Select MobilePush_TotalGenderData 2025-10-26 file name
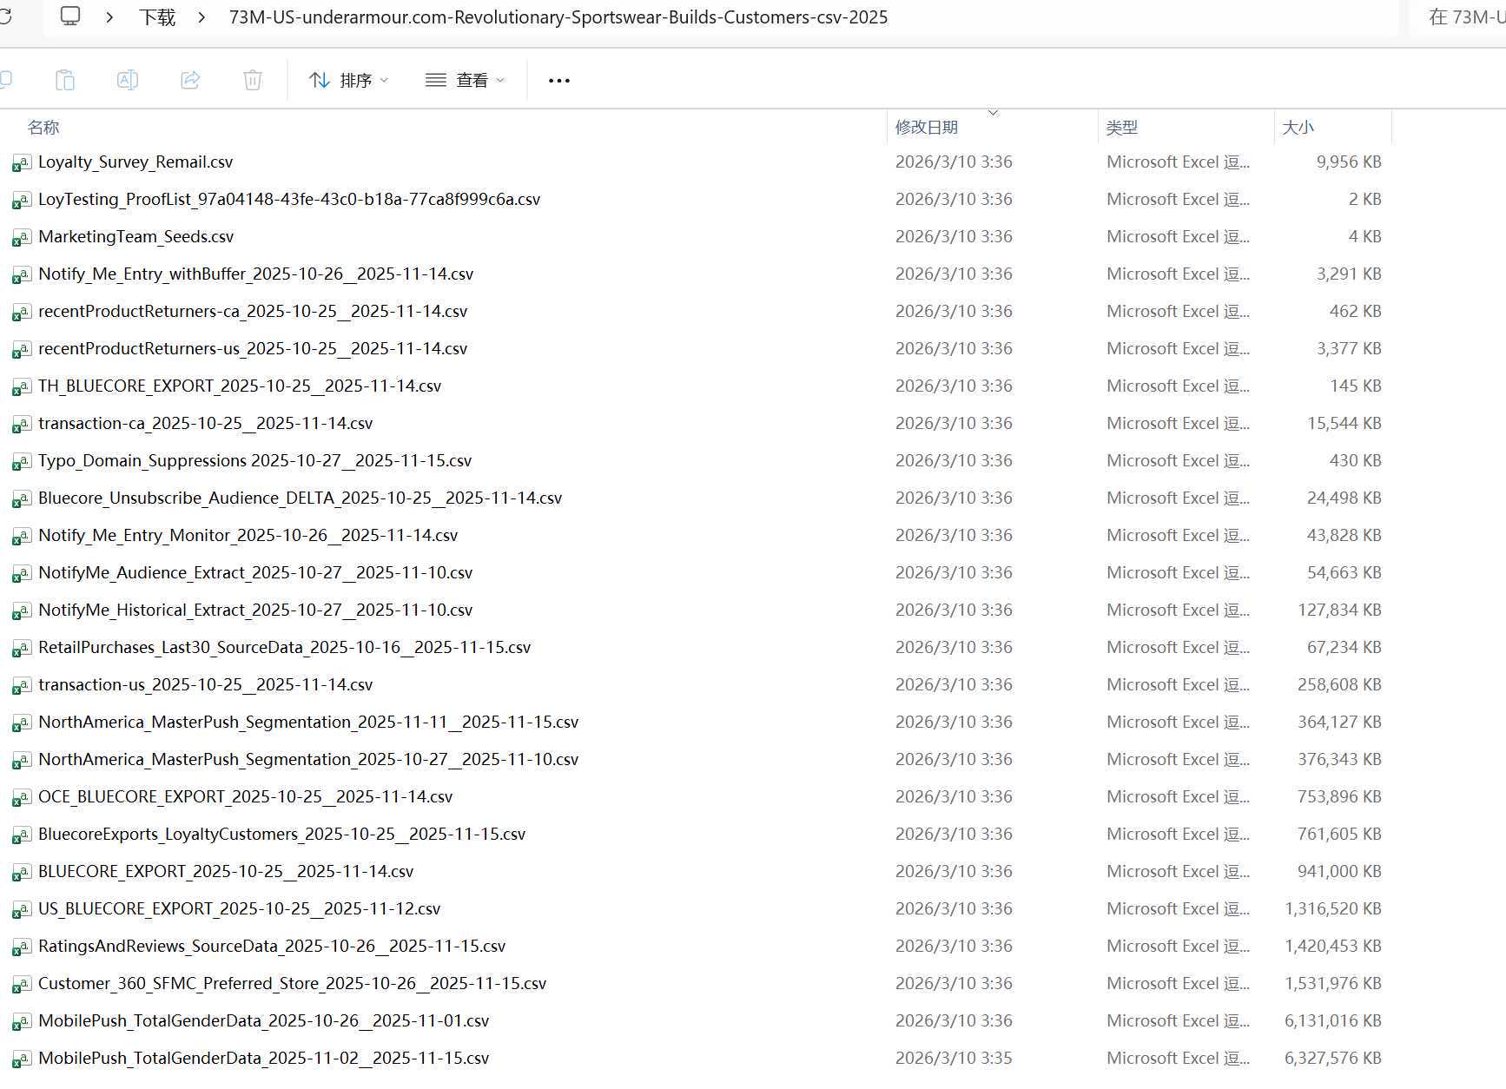 pyautogui.click(x=264, y=1020)
